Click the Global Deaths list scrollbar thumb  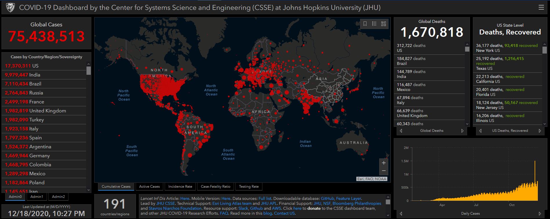click(467, 49)
